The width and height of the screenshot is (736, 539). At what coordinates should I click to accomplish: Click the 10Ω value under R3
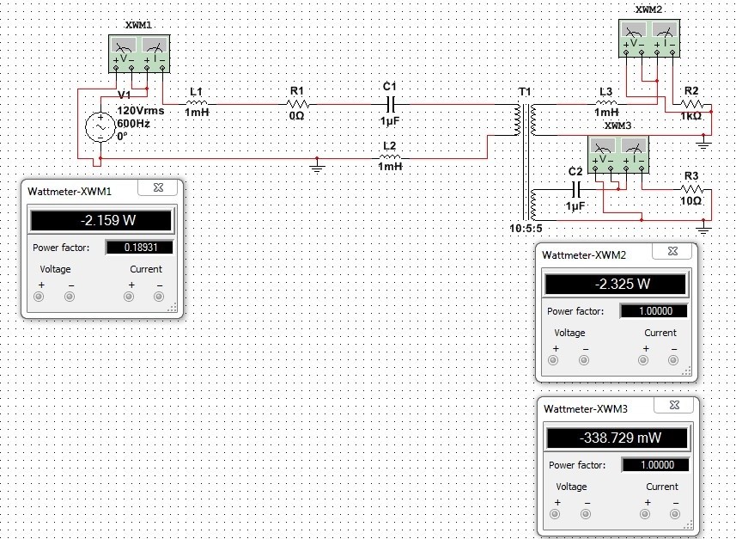tap(691, 201)
